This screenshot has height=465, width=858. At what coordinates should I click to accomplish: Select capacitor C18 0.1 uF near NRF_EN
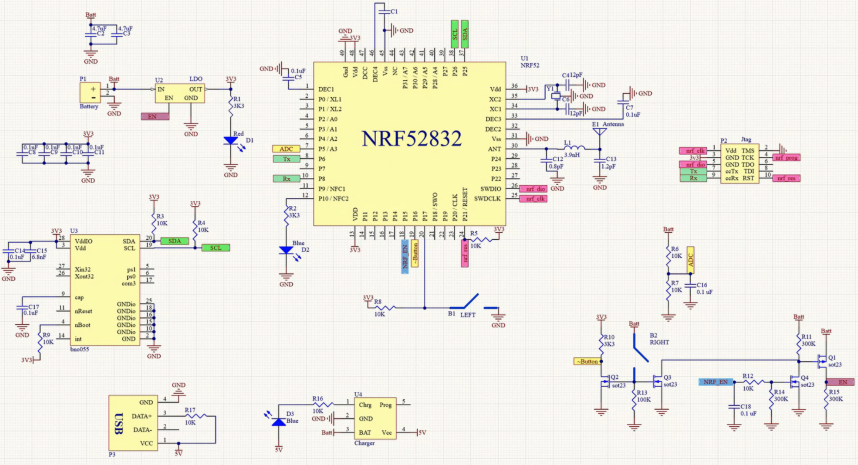click(734, 407)
